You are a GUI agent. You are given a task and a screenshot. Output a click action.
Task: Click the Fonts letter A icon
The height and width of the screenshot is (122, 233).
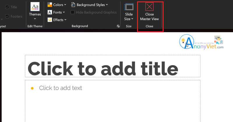click(x=50, y=12)
